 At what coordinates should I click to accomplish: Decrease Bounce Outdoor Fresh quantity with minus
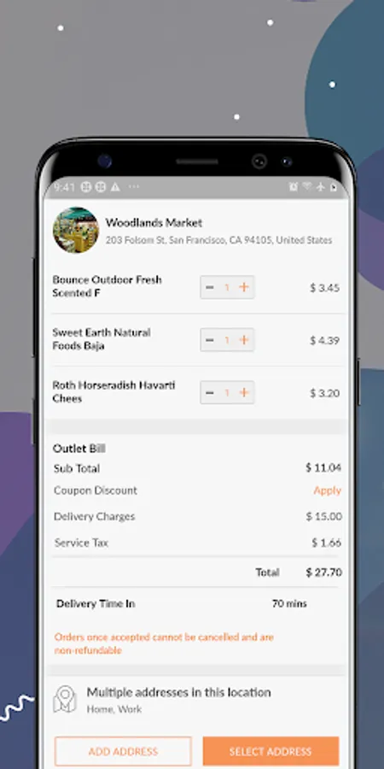click(210, 287)
